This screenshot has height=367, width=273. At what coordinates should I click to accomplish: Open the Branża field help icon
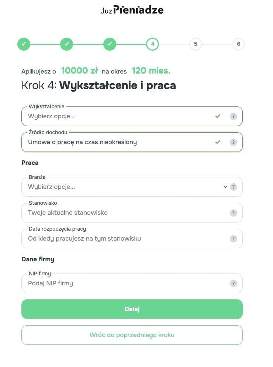233,187
